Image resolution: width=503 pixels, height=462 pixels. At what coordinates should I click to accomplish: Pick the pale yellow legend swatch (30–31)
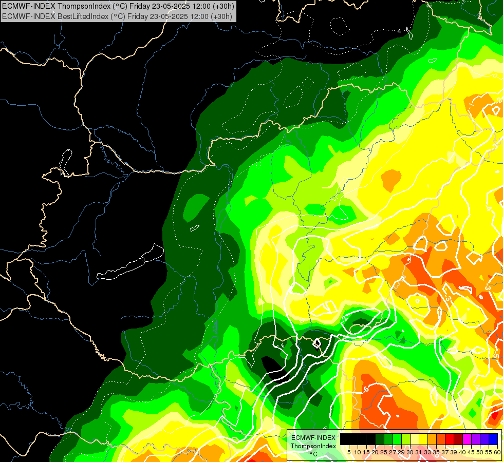415,439
